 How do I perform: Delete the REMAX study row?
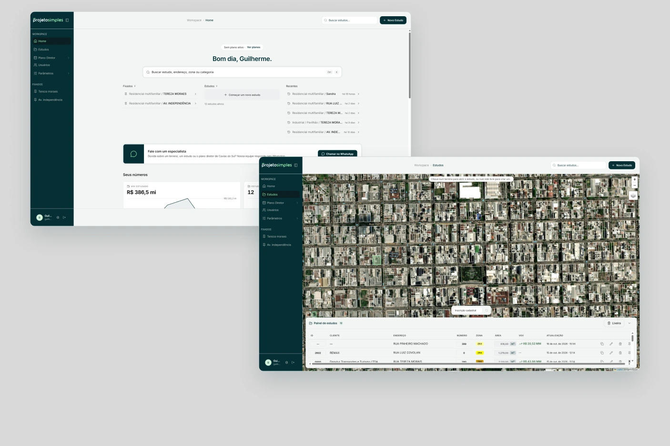pos(620,353)
